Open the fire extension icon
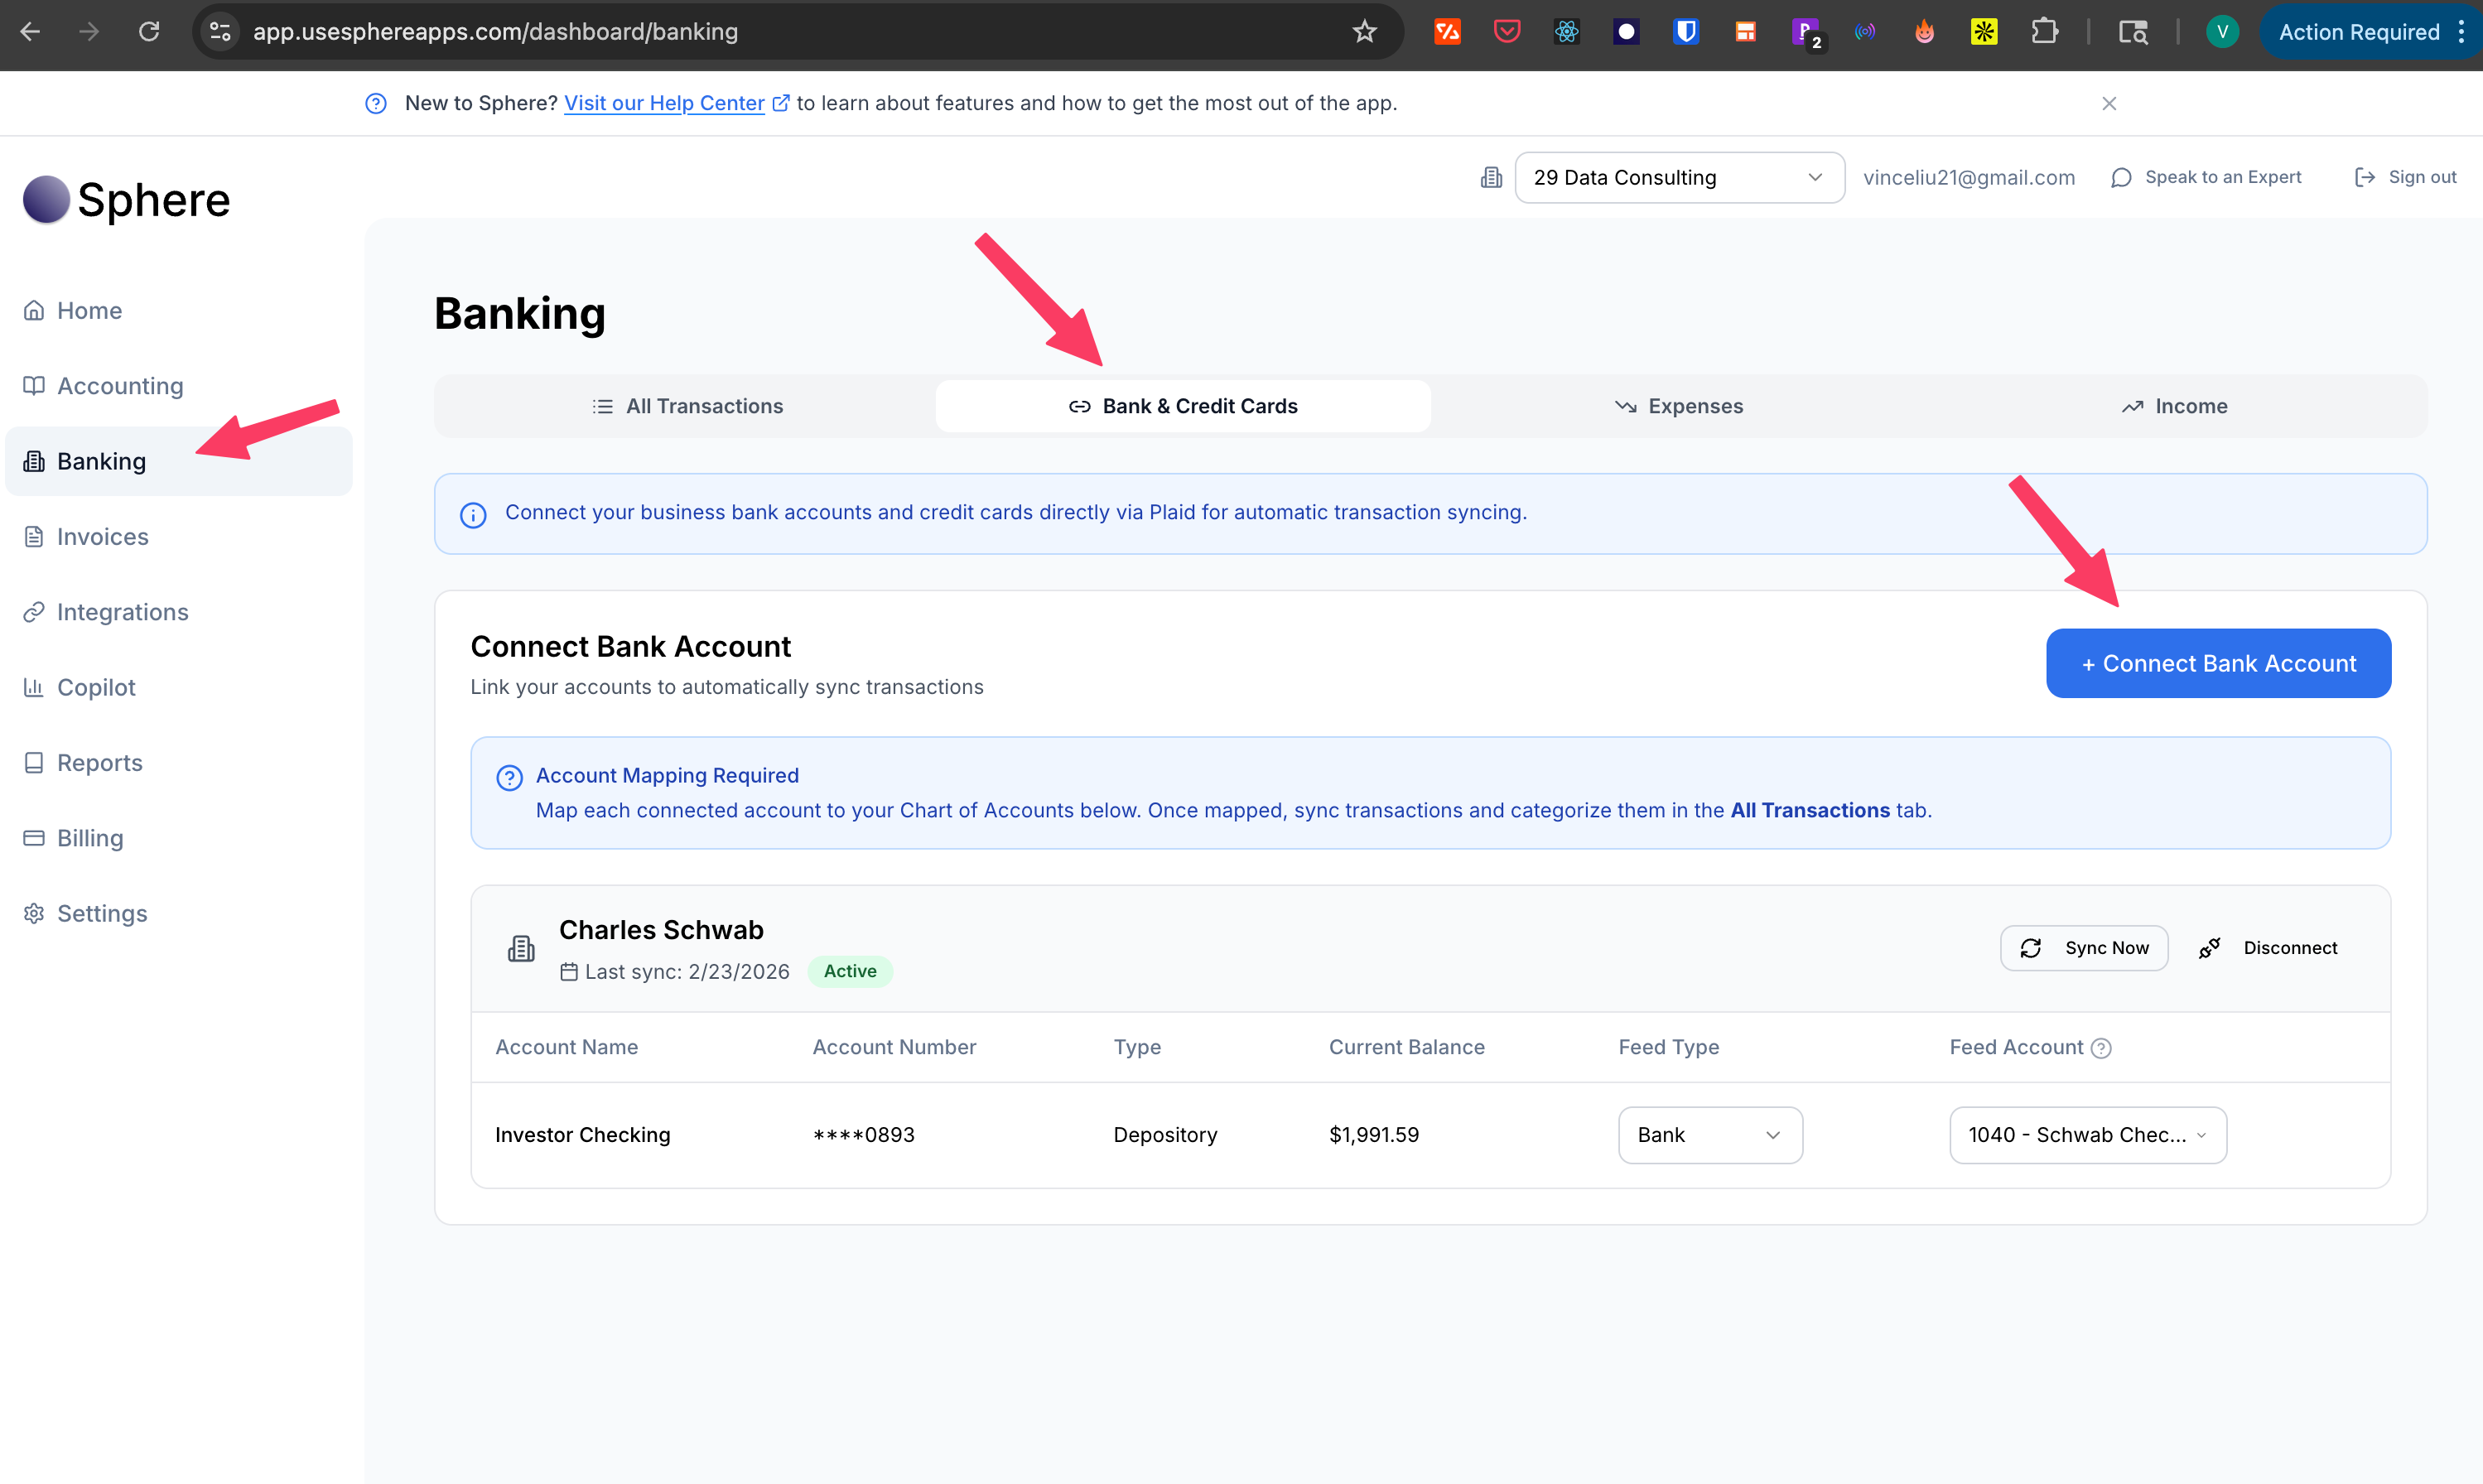Screen dimensions: 2483x1484 1924,32
